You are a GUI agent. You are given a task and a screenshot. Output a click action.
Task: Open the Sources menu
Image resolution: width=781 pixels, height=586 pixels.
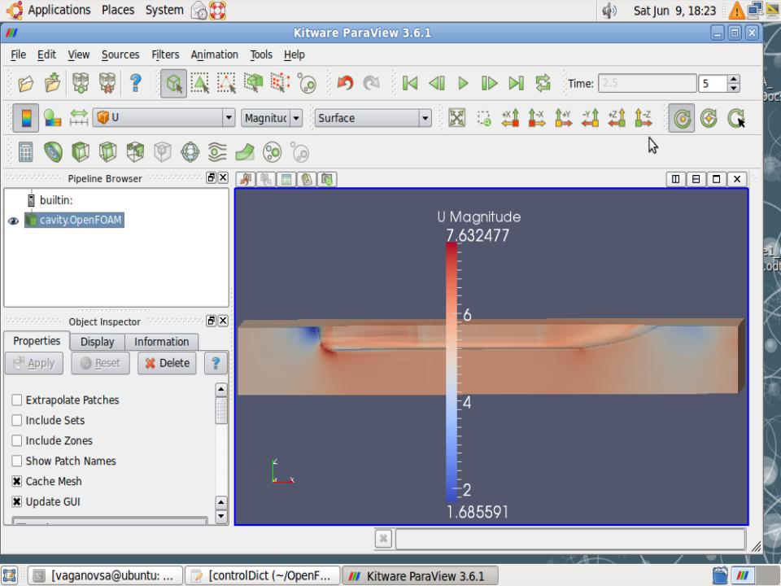tap(120, 55)
